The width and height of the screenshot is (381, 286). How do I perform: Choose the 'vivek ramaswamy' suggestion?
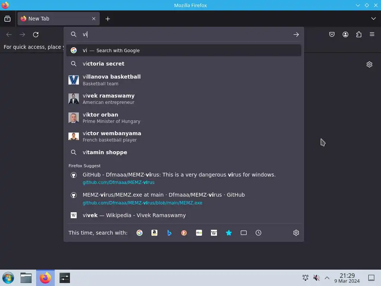tap(184, 99)
